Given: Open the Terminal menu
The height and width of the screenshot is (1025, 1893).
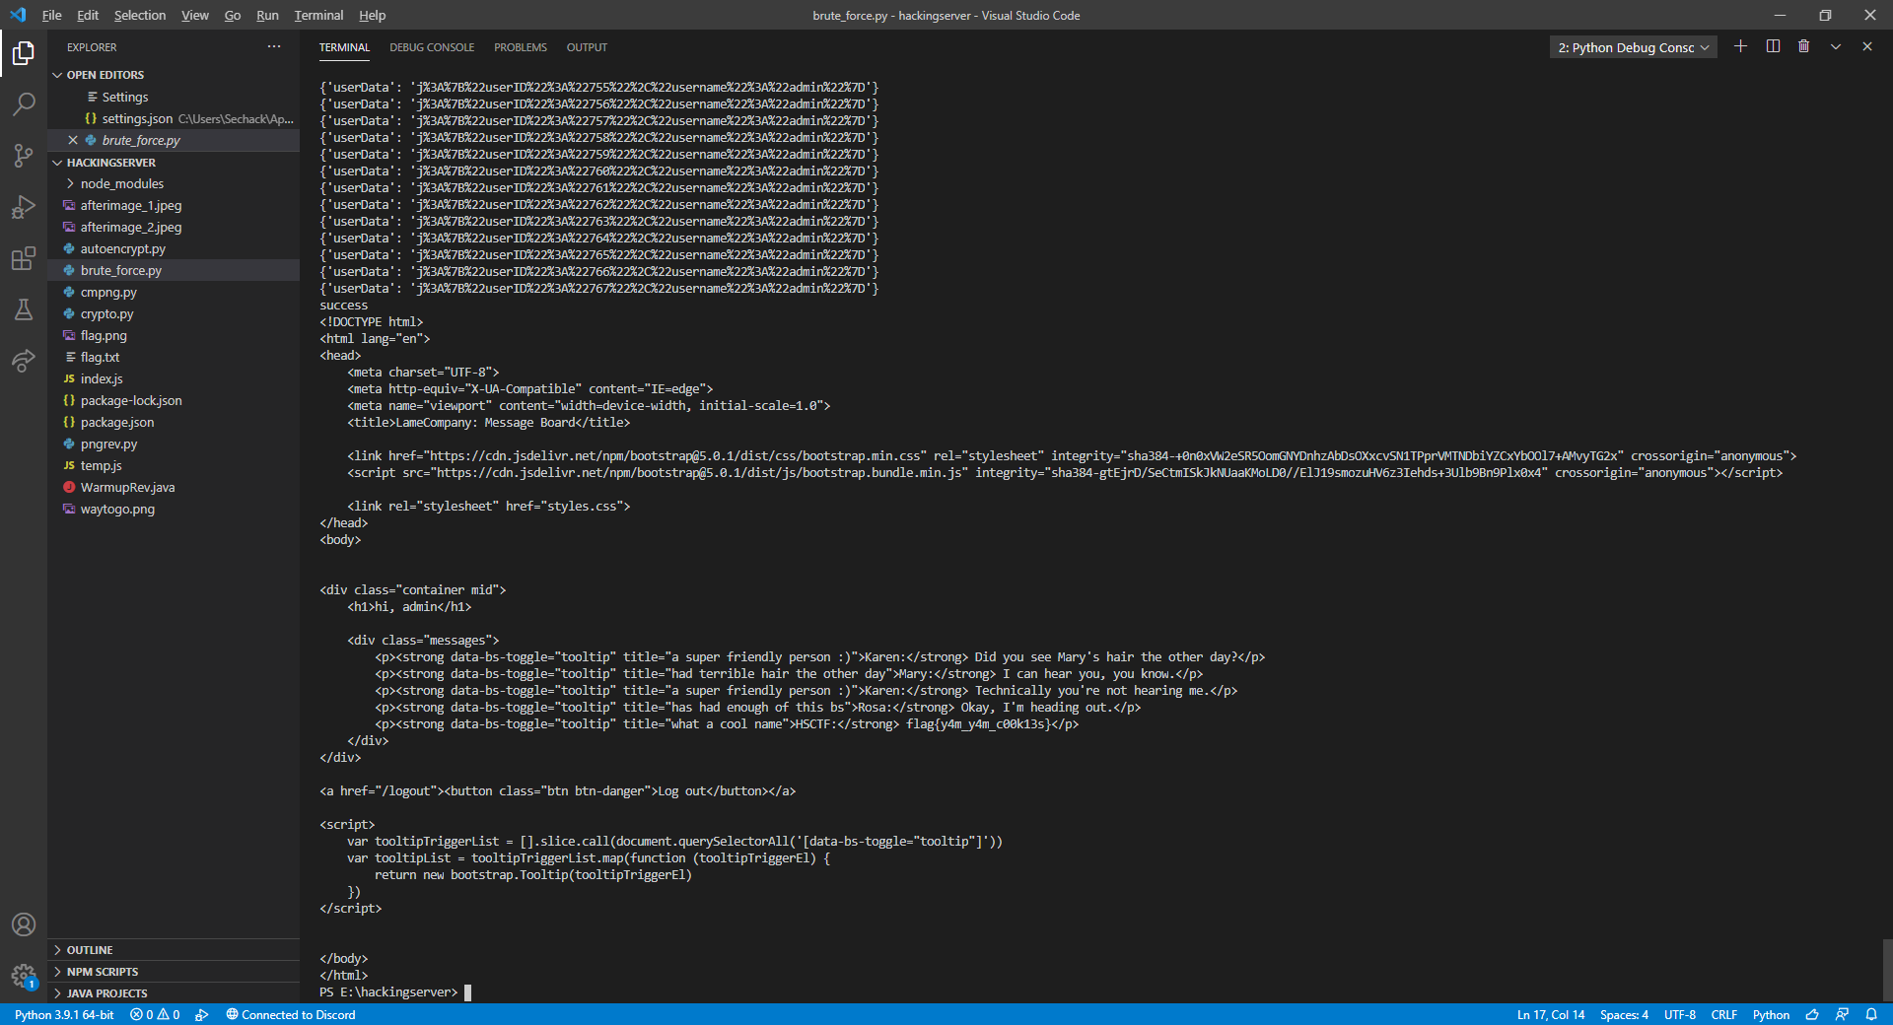Looking at the screenshot, I should point(318,15).
